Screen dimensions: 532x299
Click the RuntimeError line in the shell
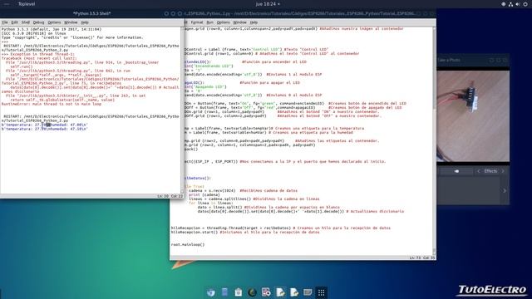click(52, 104)
